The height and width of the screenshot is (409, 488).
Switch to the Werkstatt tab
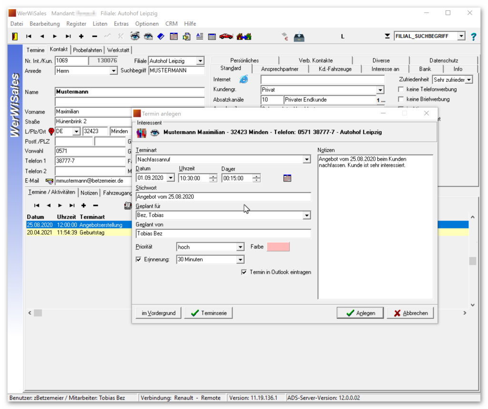tap(118, 50)
